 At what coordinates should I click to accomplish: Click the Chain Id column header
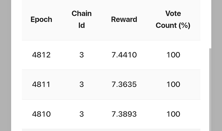click(x=81, y=20)
